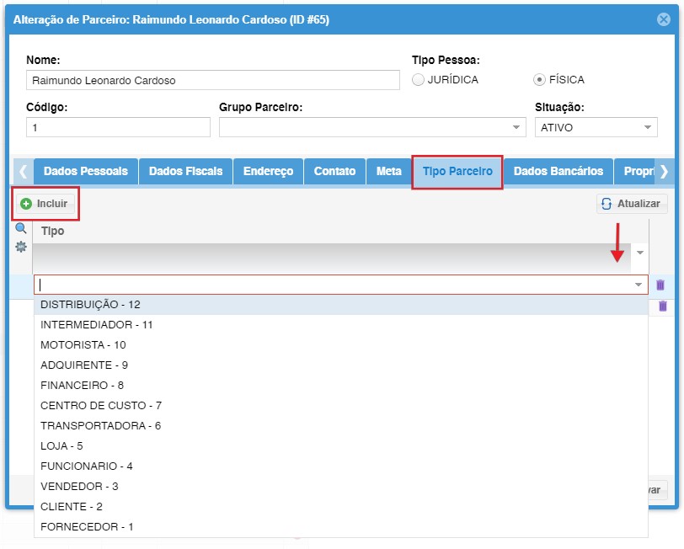Click the lower trash delete icon
The image size is (684, 549).
point(663,306)
